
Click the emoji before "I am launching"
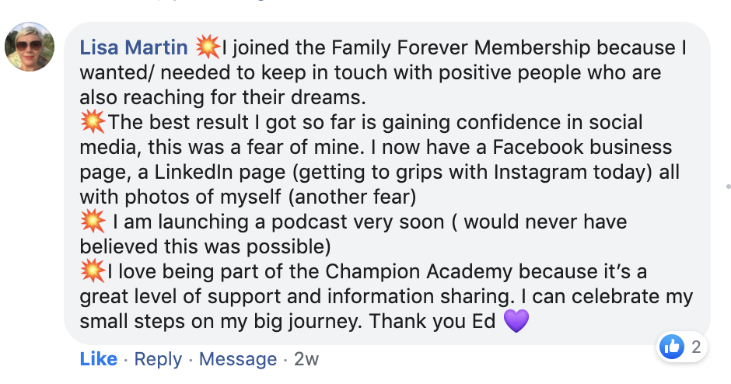93,222
